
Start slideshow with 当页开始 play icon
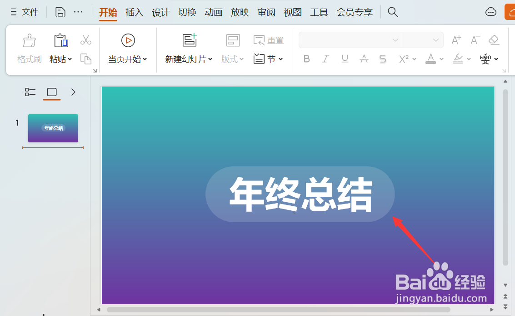(x=127, y=40)
